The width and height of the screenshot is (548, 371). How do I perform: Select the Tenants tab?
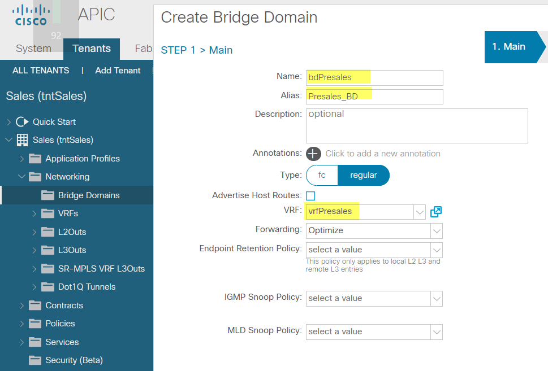tap(92, 49)
